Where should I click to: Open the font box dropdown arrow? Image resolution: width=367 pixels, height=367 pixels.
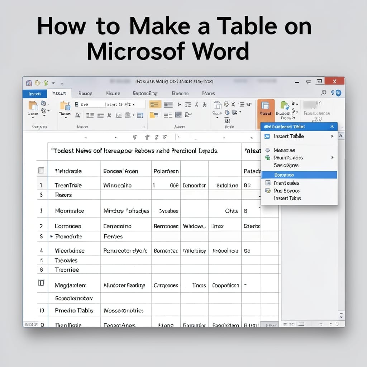pos(133,104)
